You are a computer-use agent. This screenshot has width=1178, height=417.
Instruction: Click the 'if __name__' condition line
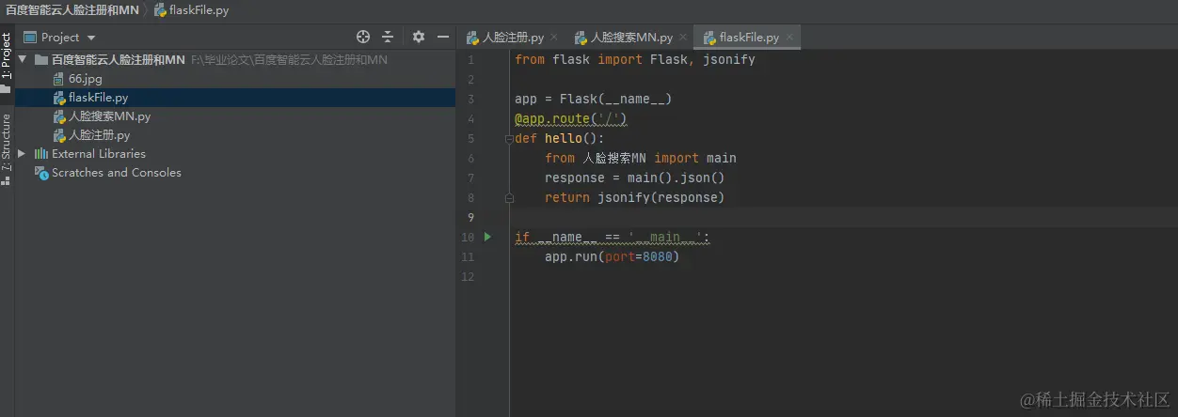tap(612, 237)
